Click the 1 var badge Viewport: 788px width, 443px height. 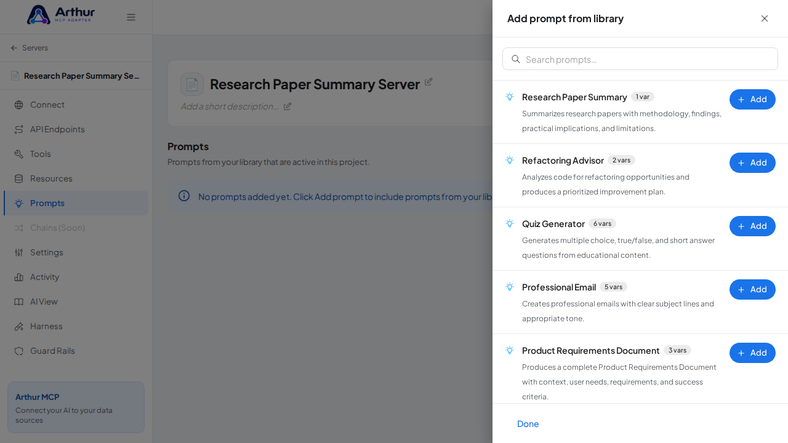[643, 97]
